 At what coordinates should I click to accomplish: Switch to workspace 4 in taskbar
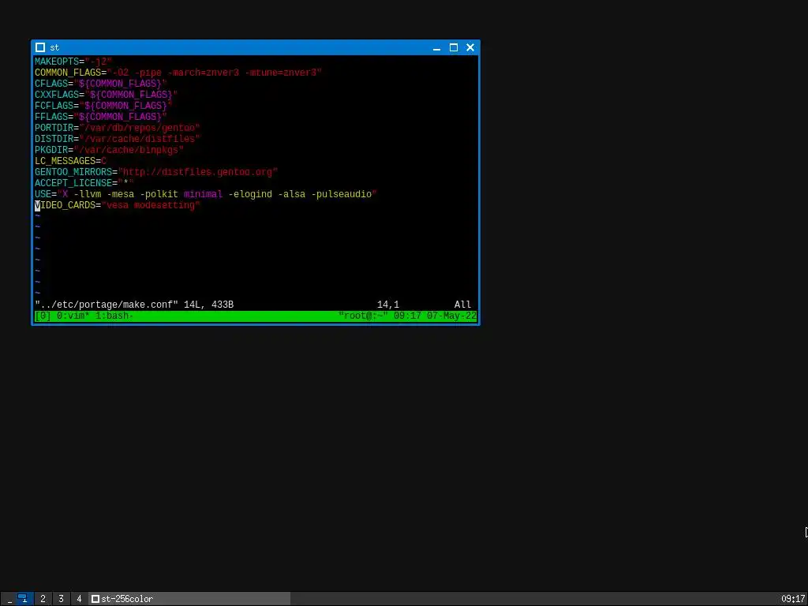79,599
